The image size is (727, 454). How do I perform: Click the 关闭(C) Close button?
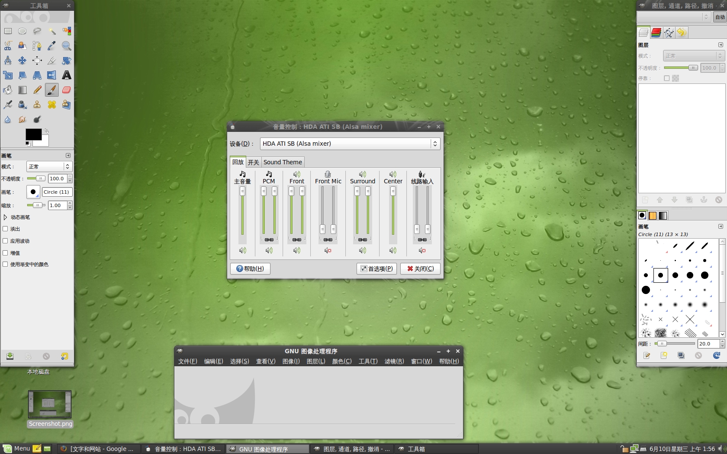tap(420, 269)
